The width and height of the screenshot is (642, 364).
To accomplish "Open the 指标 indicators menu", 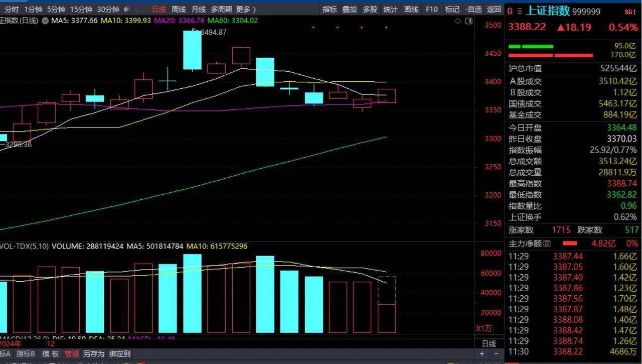I will tap(330, 9).
